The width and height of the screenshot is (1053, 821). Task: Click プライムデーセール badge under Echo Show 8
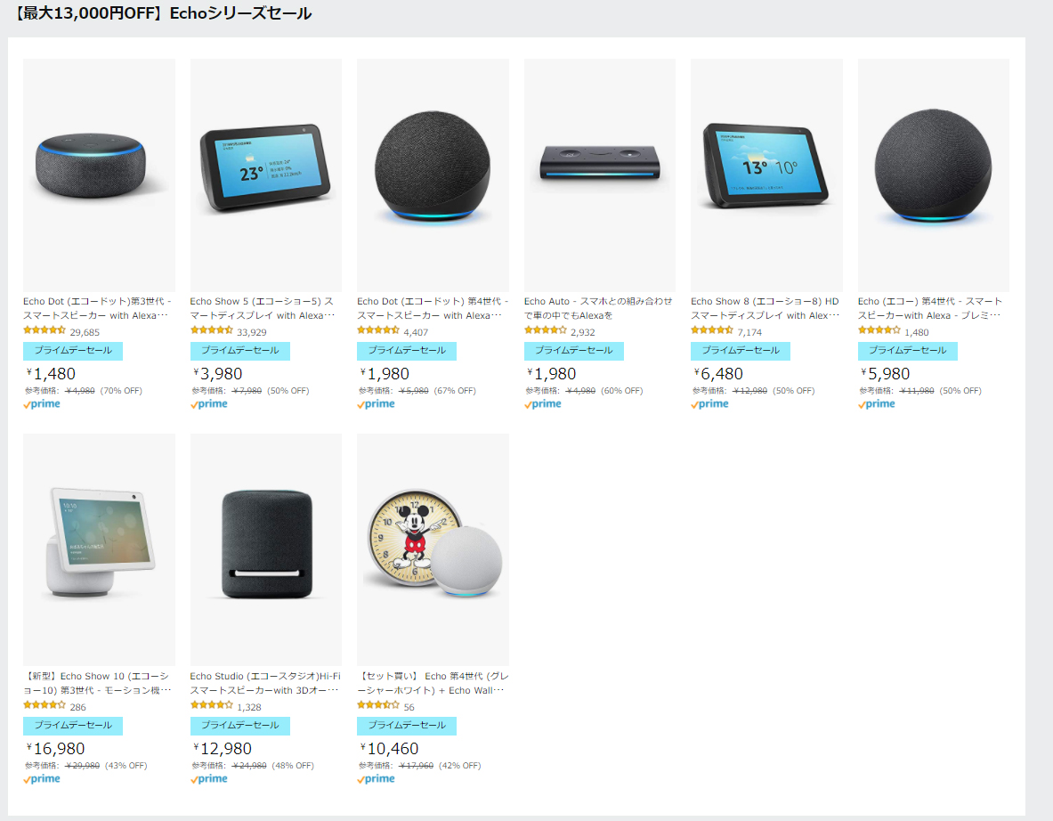(741, 351)
